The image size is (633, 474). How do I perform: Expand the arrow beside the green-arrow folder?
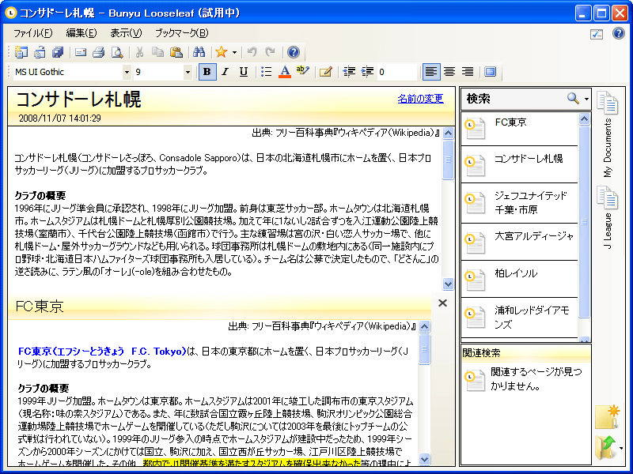(621, 448)
